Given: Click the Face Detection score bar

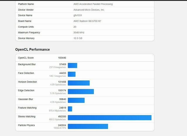Looking at the screenshot, I should coord(72,74).
